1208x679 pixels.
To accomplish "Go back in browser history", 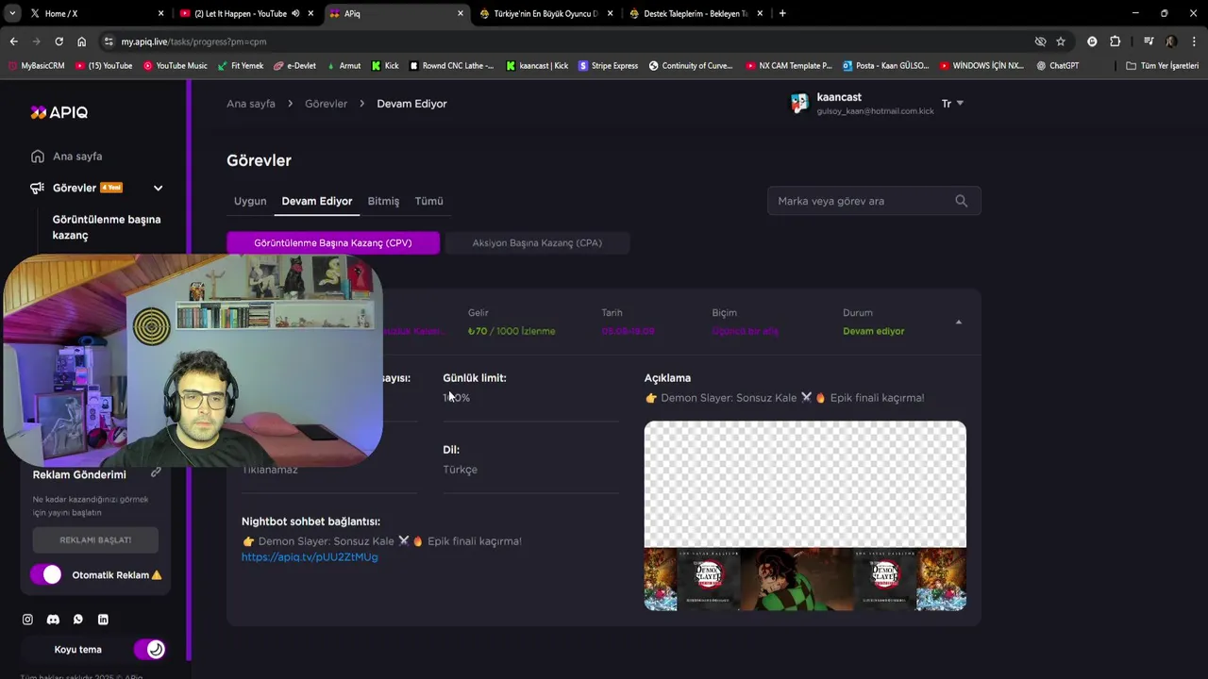I will click(x=13, y=41).
